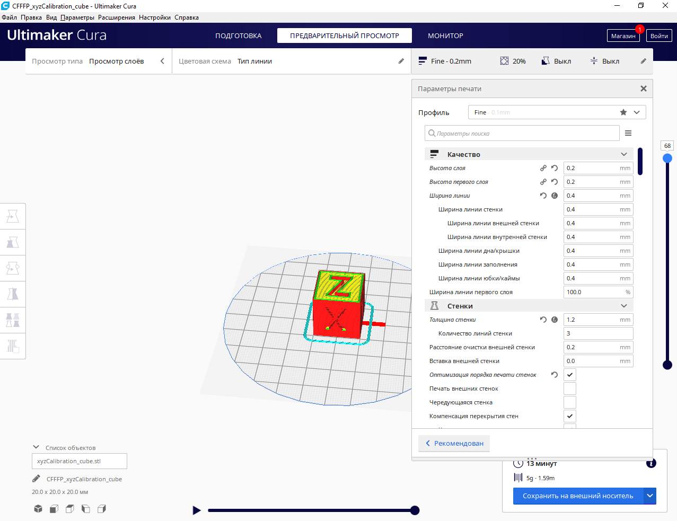Open the Расширения menu
This screenshot has height=521, width=677.
tap(117, 17)
